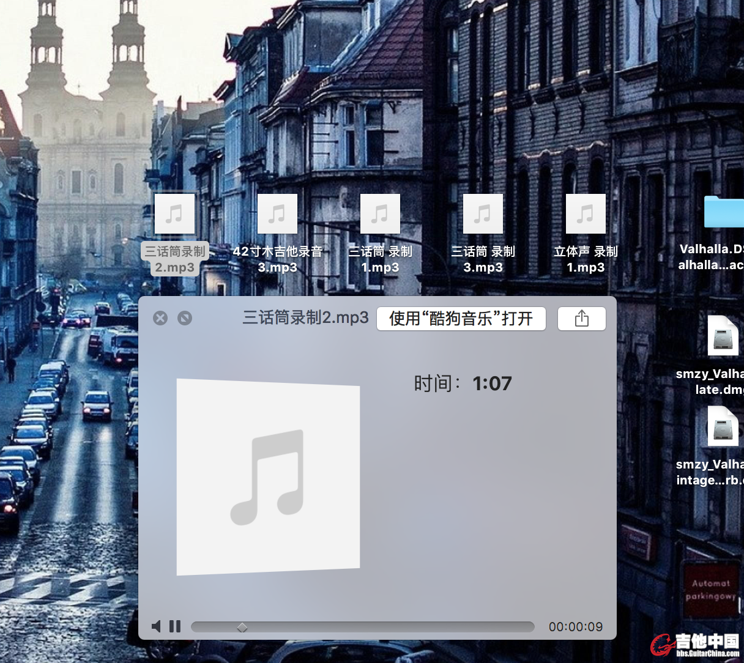Screen dimensions: 744x663
Task: Click the playback position diamond on progress bar
Action: 242,627
